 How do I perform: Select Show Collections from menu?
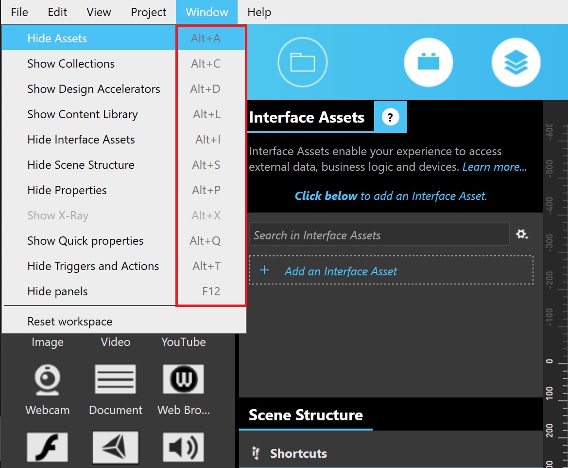(124, 64)
